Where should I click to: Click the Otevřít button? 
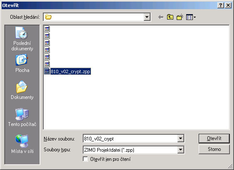214,138
